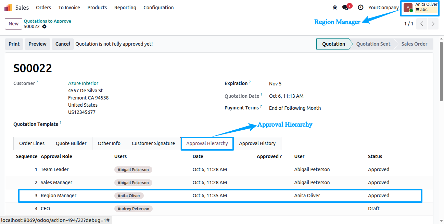Image resolution: width=444 pixels, height=224 pixels.
Task: Click the Sequence column header
Action: [27, 156]
